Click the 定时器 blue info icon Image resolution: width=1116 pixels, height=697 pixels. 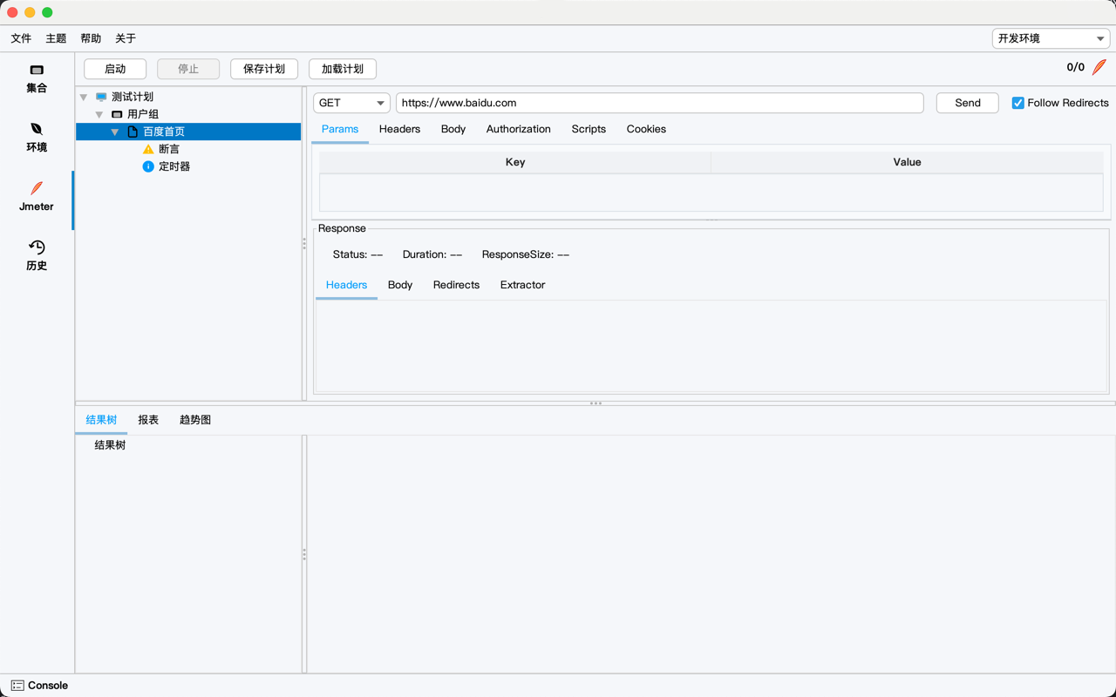148,166
